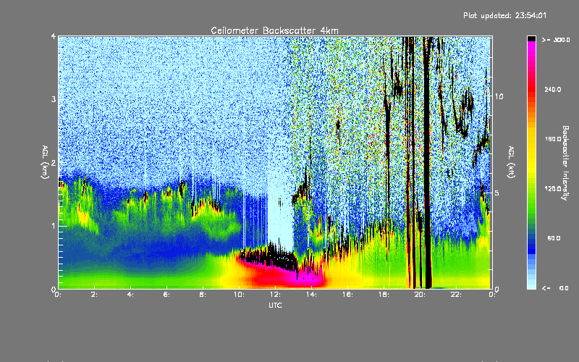Screen dimensions: 579x362
Task: Click the "180.0" colorbar label
Action: [x=553, y=139]
